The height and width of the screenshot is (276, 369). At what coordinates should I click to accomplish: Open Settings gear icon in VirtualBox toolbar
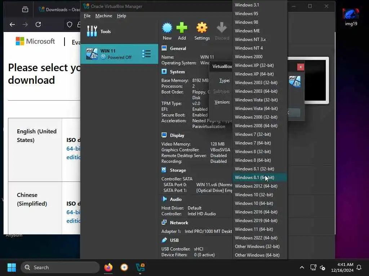pyautogui.click(x=202, y=28)
